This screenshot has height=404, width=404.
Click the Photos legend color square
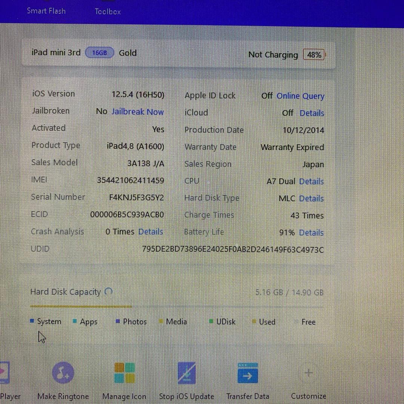coord(118,321)
